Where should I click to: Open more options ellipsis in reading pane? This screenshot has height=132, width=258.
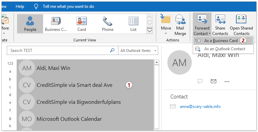[227, 81]
